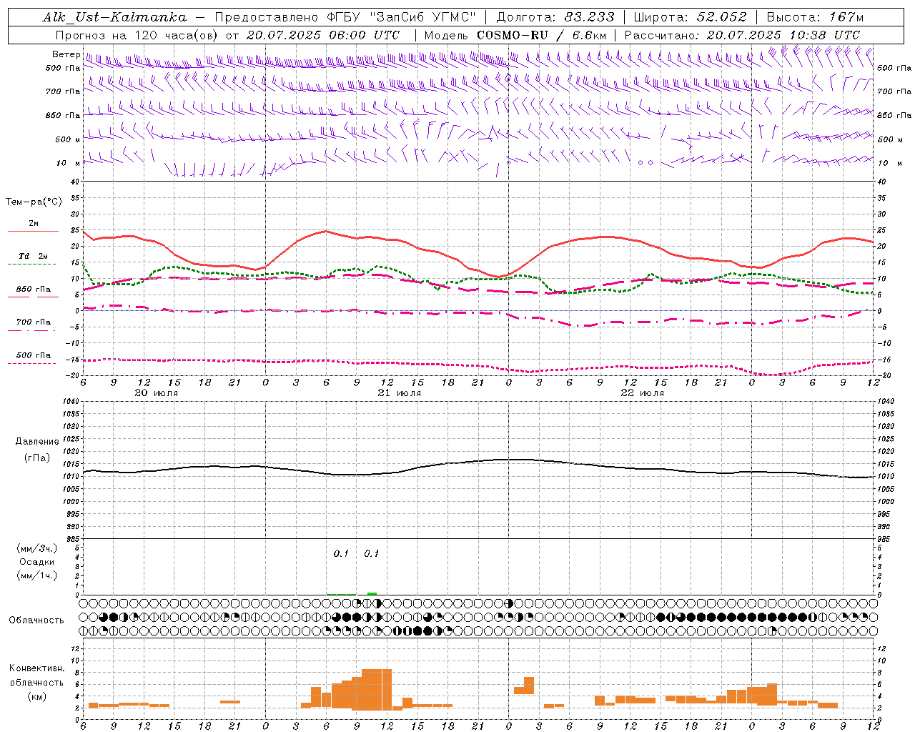Click the Тем-ра(°C) axis label
Screen dimensions: 915x732
[34, 202]
